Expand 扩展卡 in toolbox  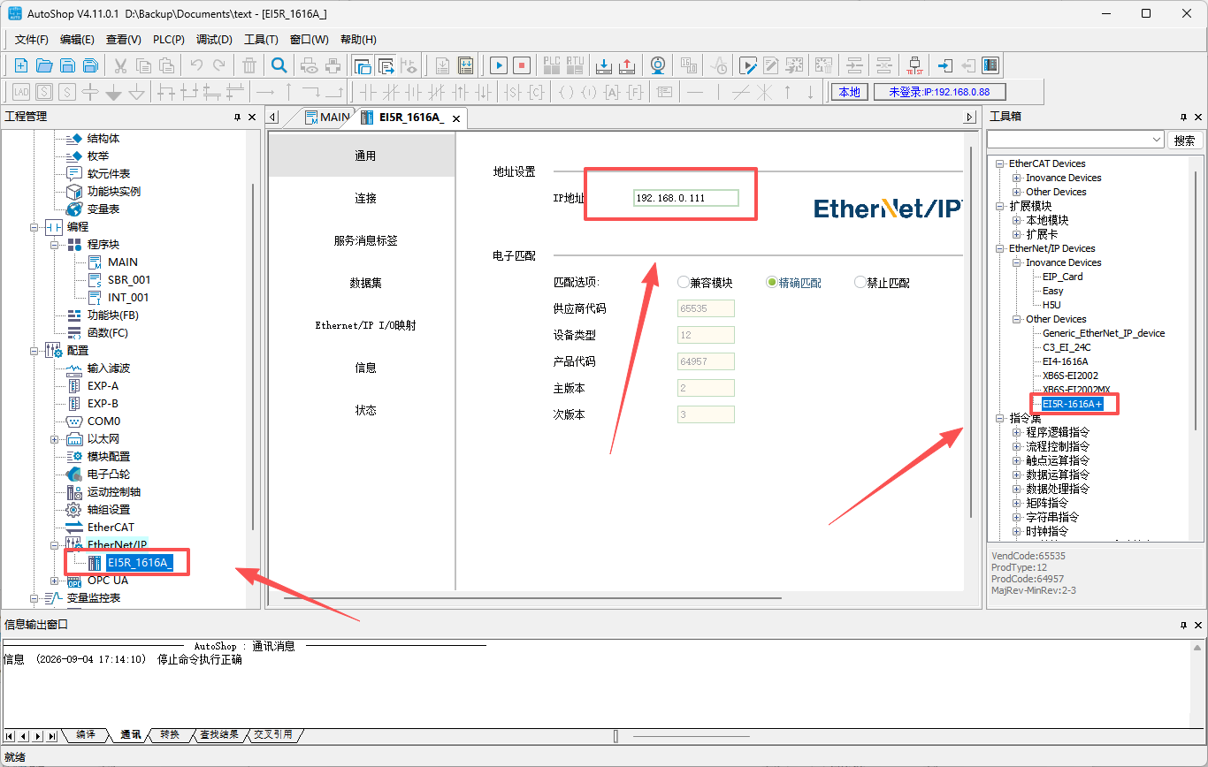coord(1017,234)
